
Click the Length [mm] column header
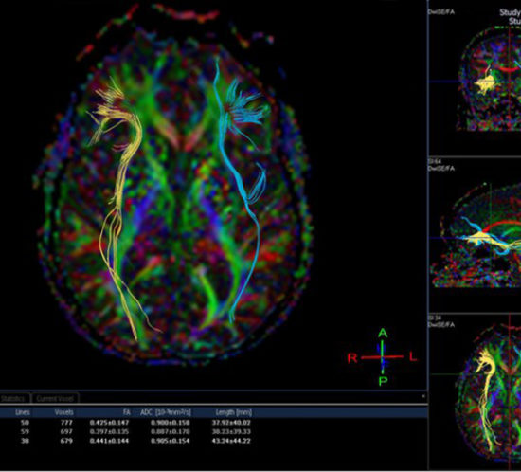pyautogui.click(x=234, y=412)
